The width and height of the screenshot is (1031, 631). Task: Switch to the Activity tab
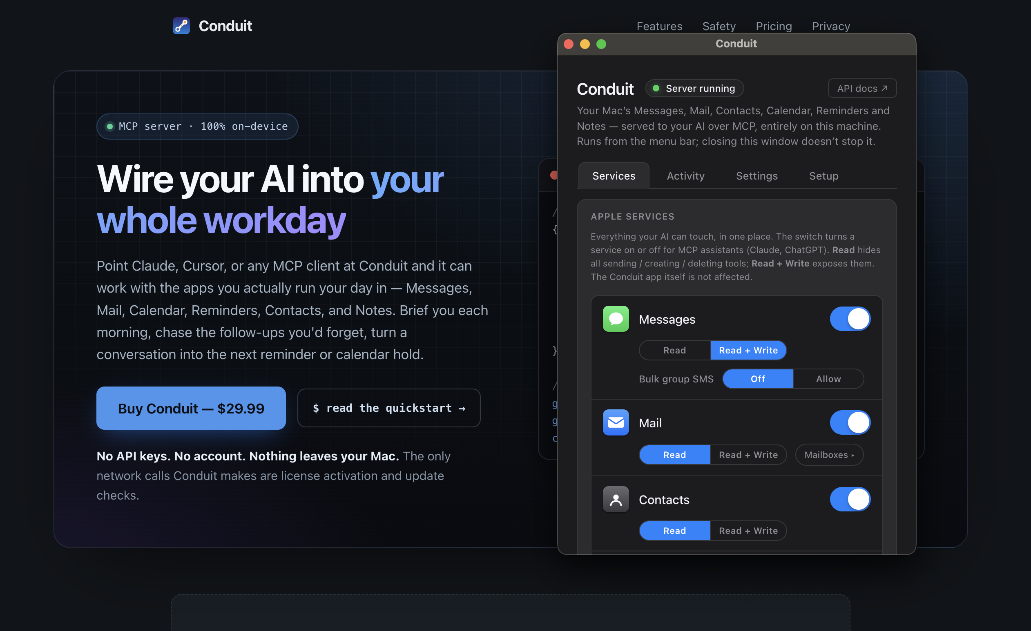click(685, 176)
